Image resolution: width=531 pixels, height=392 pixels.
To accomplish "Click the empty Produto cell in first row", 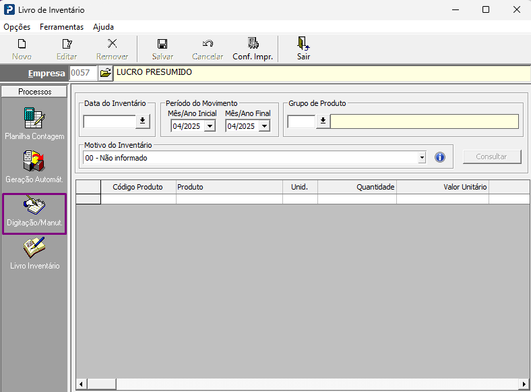I will [x=229, y=199].
